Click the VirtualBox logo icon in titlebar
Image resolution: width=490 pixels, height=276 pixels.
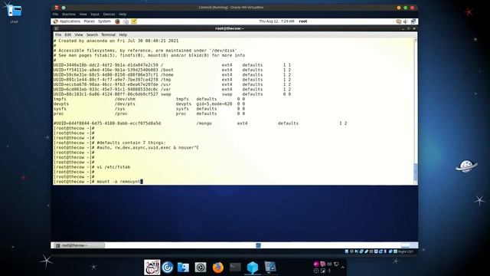click(x=57, y=7)
